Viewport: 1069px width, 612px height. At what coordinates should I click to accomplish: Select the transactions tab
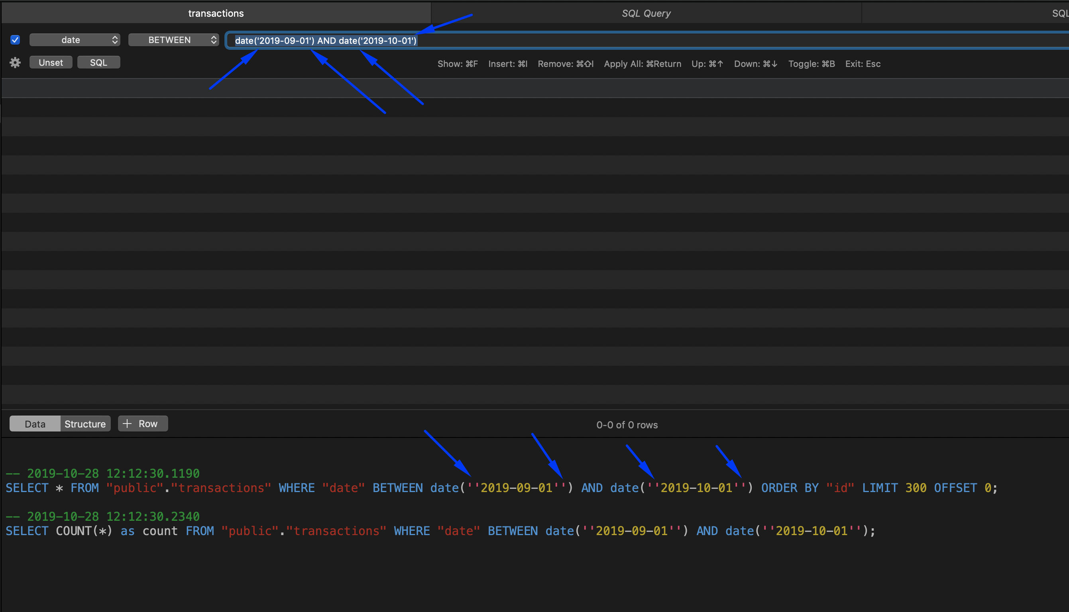click(x=216, y=13)
